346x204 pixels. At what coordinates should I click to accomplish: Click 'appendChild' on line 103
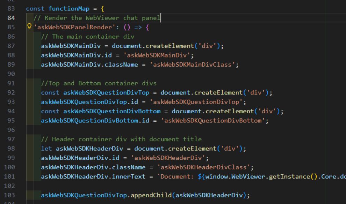[151, 195]
